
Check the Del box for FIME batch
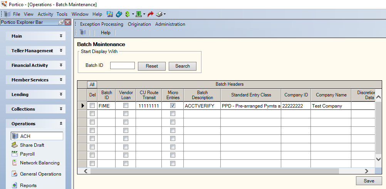pos(92,106)
